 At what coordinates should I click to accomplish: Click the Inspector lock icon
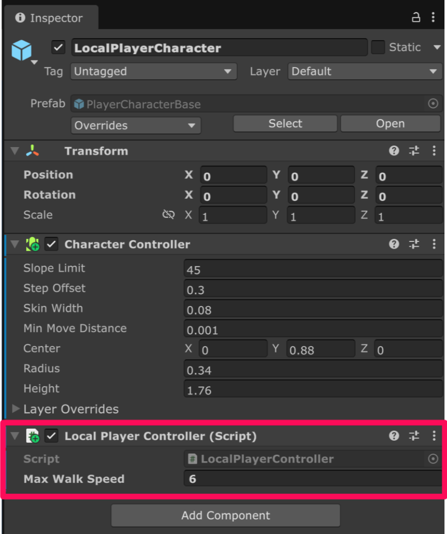pos(416,18)
